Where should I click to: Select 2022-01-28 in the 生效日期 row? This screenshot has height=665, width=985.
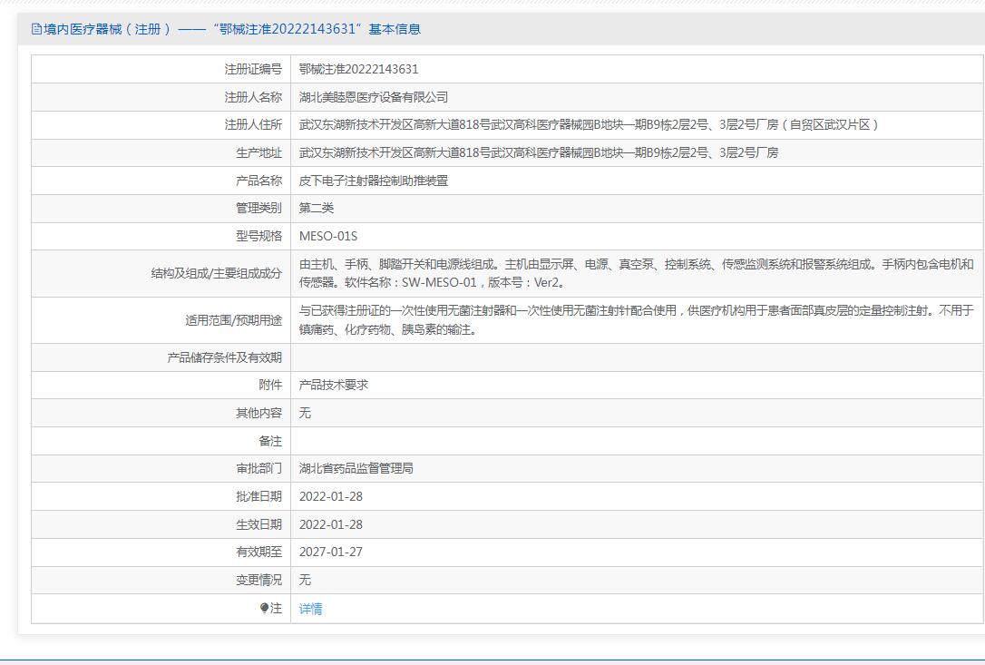point(331,524)
